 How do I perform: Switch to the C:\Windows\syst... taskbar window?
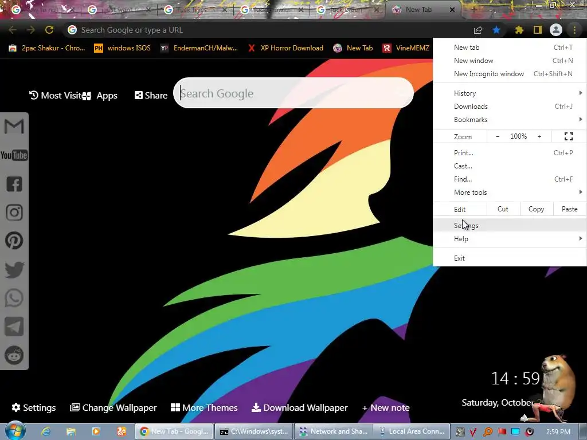253,431
